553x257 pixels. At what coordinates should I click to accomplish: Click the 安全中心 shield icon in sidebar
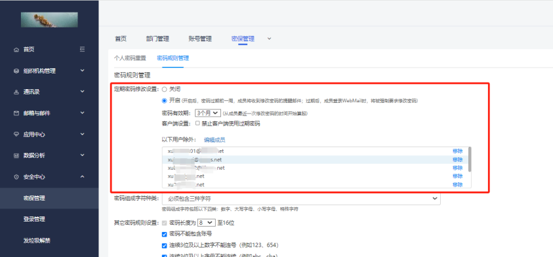(x=16, y=177)
